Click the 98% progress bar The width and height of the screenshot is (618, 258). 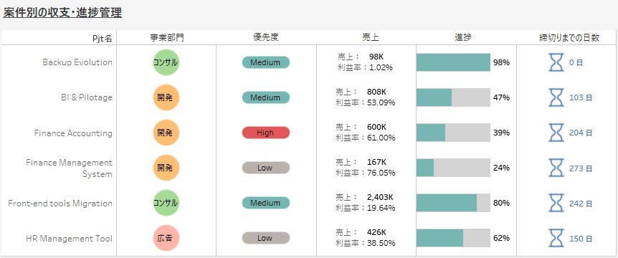point(453,62)
